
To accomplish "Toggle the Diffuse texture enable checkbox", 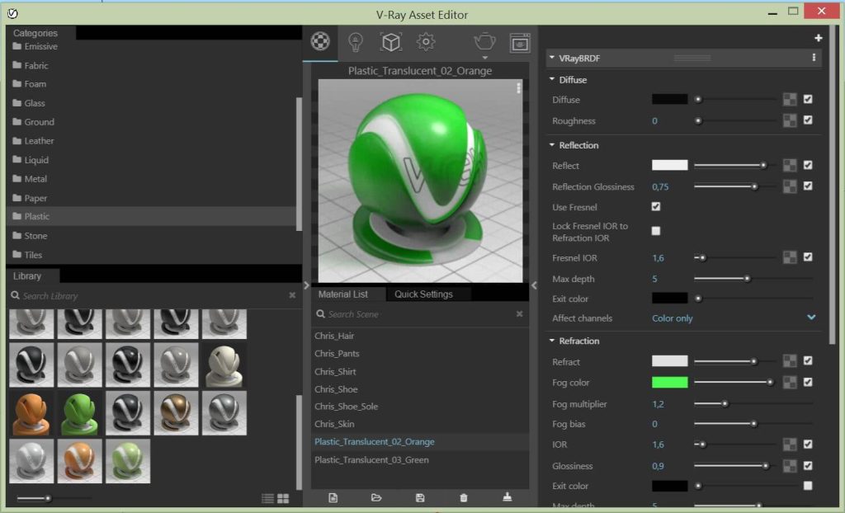I will (x=808, y=99).
